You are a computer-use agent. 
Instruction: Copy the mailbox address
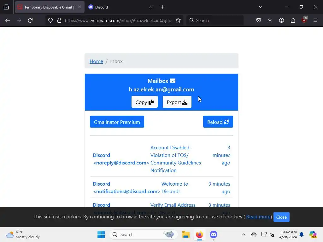click(144, 102)
